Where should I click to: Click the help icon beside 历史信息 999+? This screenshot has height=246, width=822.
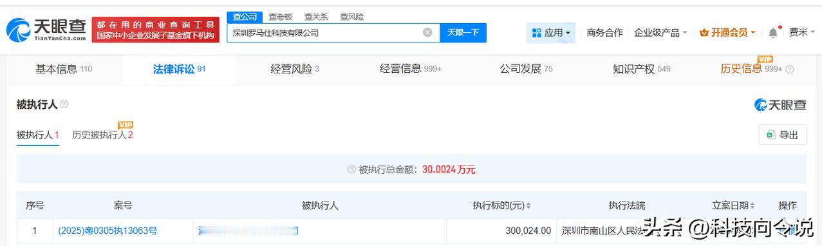790,70
